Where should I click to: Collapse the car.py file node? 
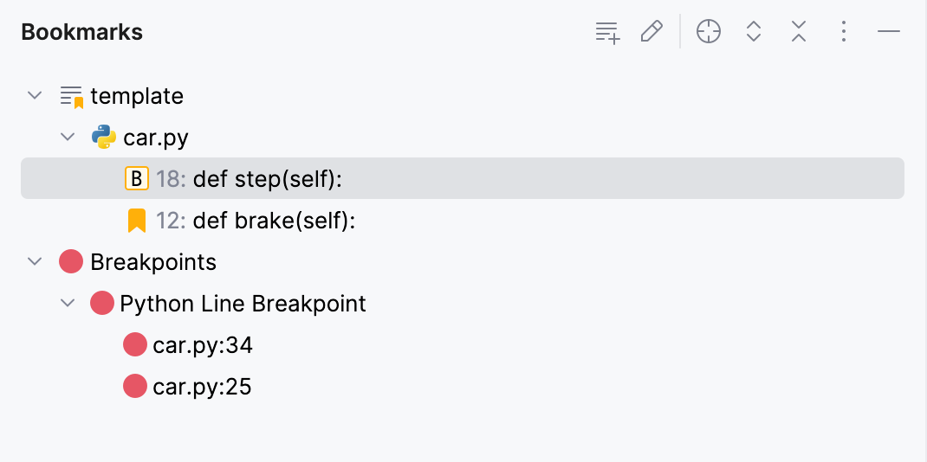tap(68, 137)
